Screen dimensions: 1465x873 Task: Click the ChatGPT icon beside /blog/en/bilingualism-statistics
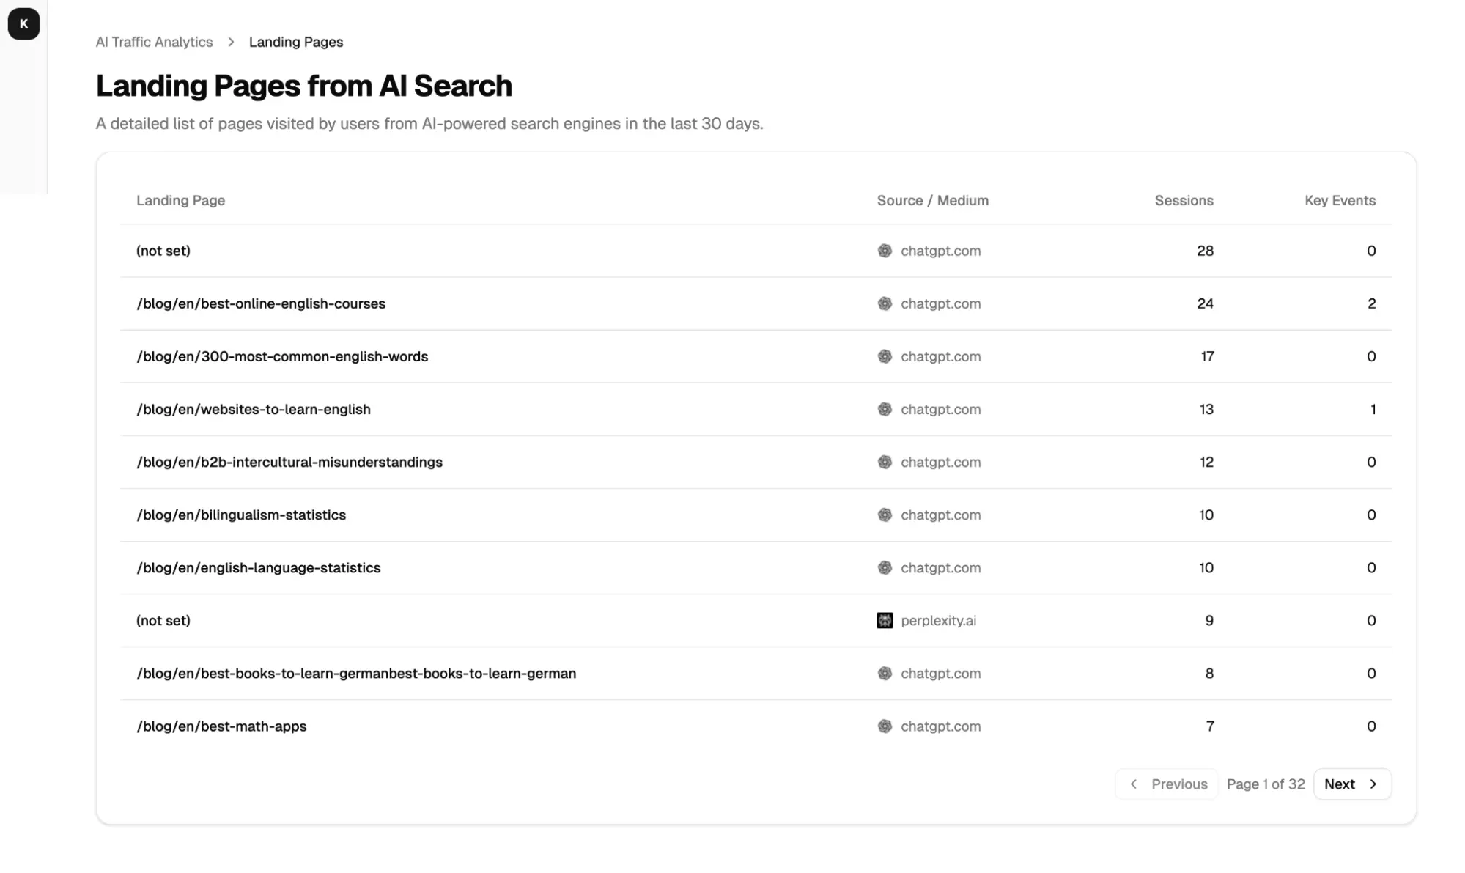coord(885,515)
